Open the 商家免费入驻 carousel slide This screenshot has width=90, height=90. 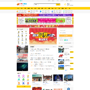tap(43, 36)
